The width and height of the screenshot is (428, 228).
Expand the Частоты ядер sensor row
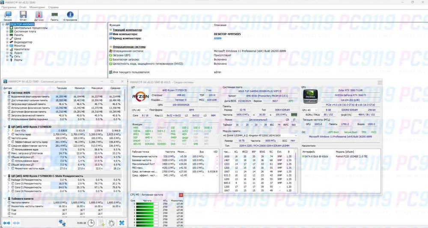pos(9,134)
